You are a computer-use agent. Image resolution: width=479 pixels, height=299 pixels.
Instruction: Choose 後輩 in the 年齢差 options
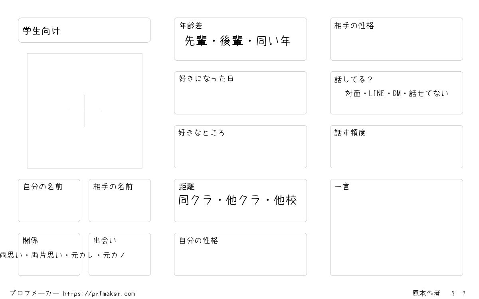[x=232, y=41]
